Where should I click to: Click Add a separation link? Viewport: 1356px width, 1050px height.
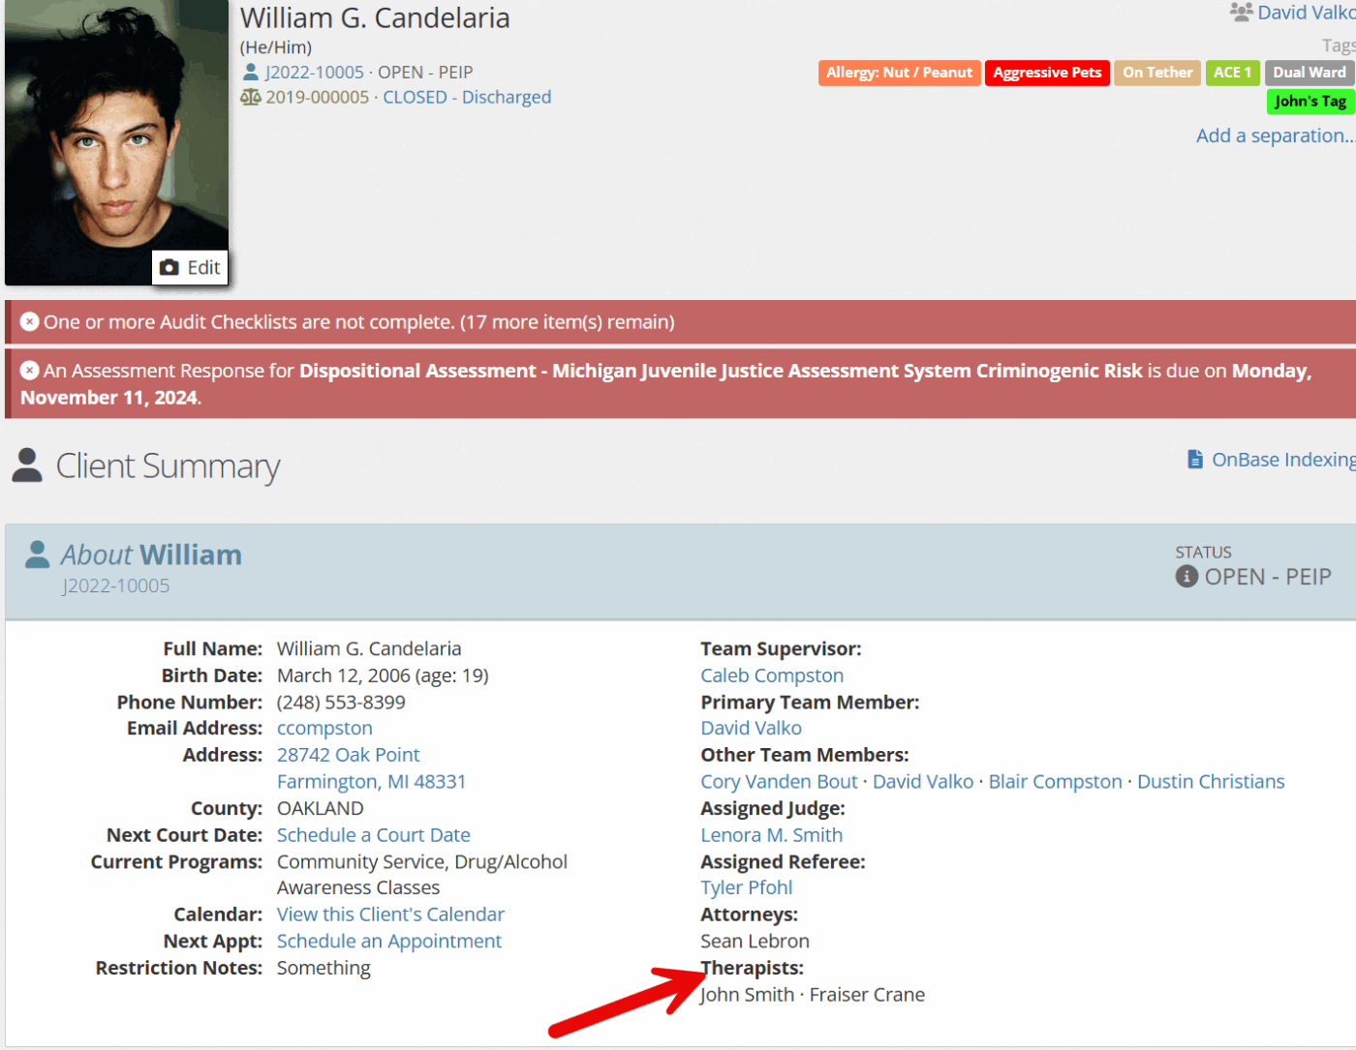(x=1274, y=136)
